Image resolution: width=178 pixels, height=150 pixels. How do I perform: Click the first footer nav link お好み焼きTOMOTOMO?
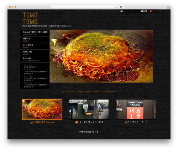(68, 91)
